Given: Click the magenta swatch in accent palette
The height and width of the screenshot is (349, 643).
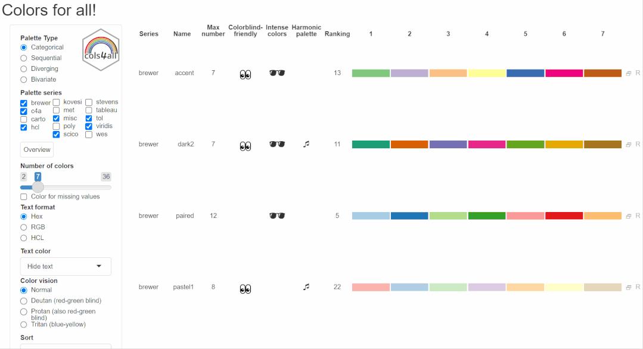Looking at the screenshot, I should [564, 73].
